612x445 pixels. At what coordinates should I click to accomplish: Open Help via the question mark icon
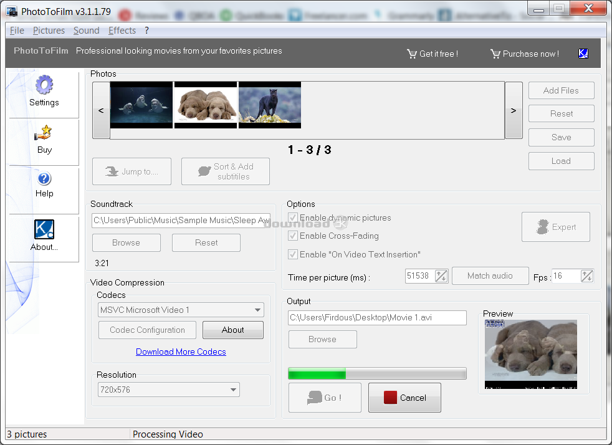[44, 178]
